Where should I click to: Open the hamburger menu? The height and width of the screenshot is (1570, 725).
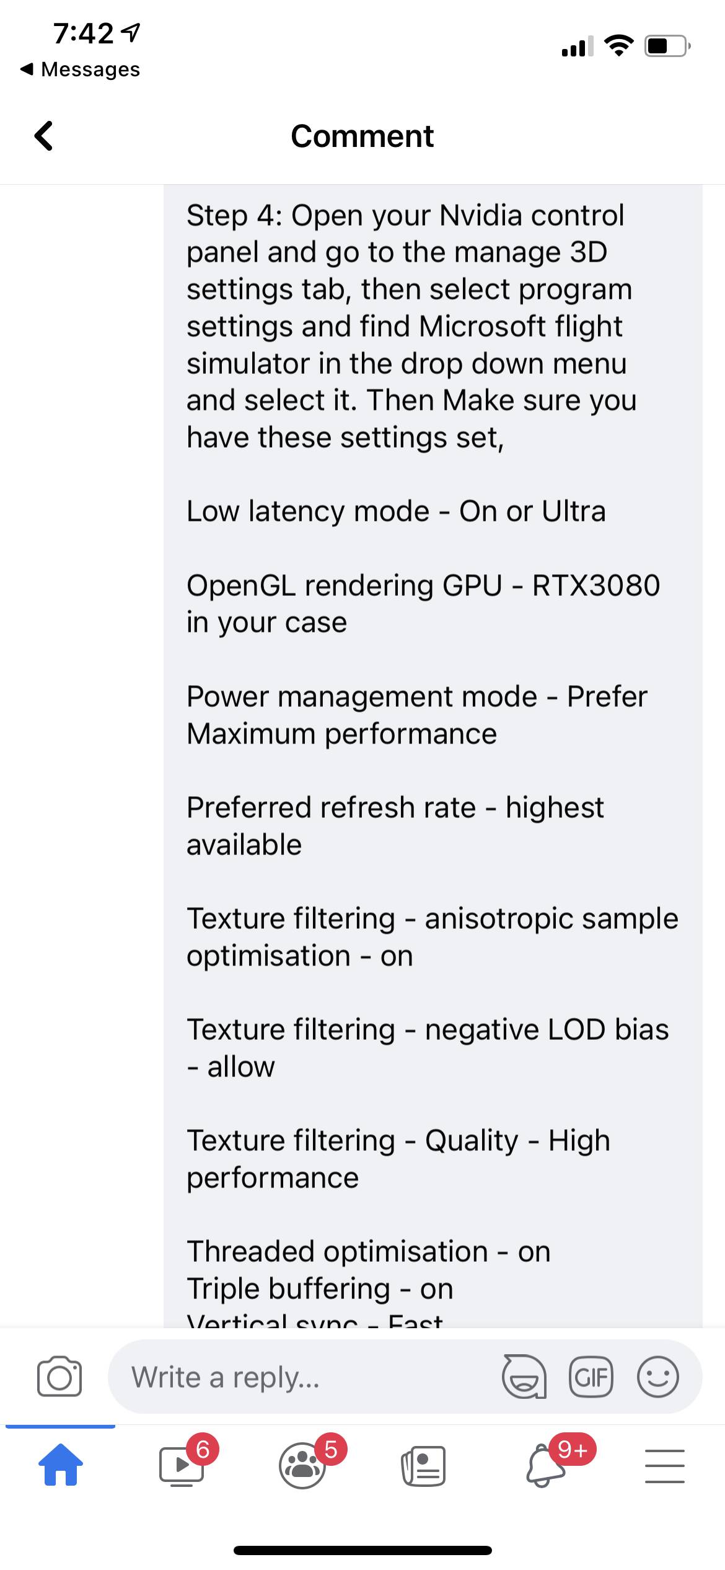(665, 1465)
